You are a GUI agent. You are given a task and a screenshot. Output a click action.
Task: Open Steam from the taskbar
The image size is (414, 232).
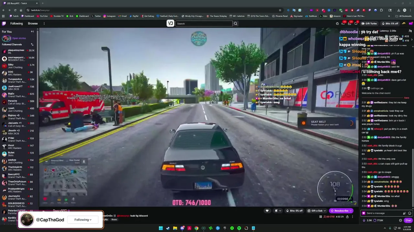coord(168,228)
